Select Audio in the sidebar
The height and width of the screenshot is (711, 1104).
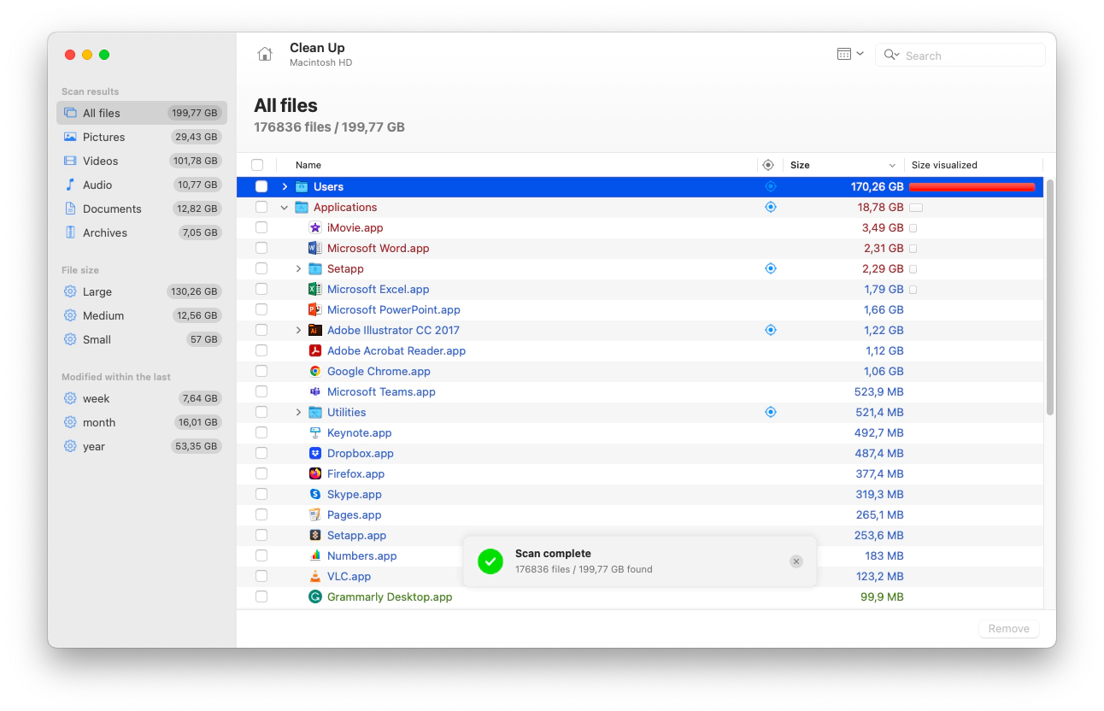point(142,185)
